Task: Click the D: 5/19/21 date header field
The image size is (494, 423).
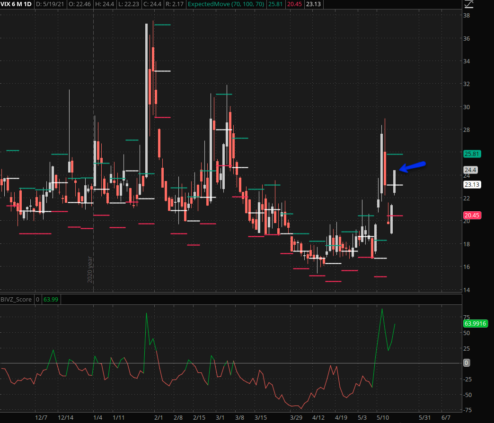Action: pos(52,4)
